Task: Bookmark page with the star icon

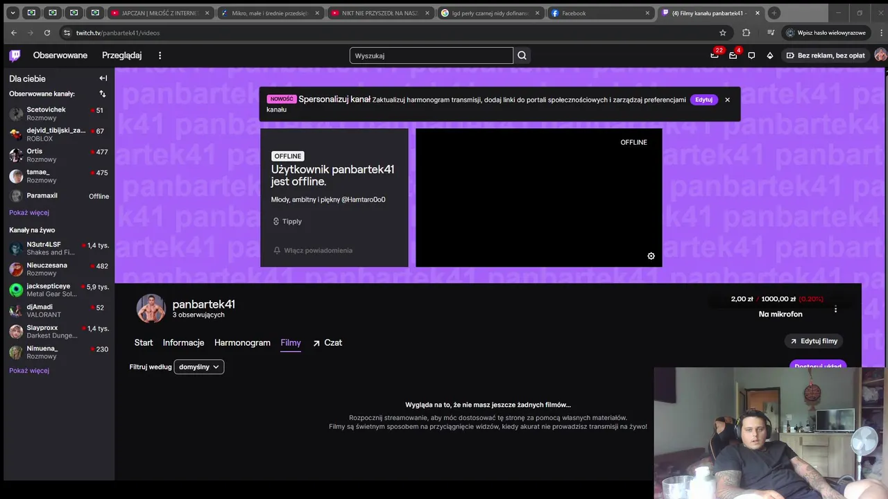Action: coord(723,33)
